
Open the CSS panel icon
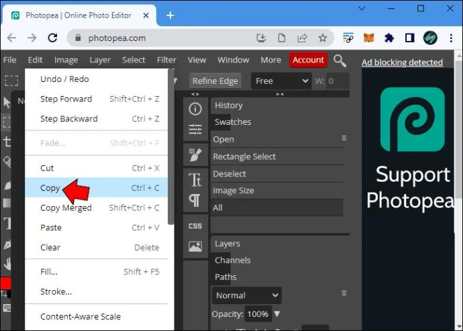click(195, 226)
